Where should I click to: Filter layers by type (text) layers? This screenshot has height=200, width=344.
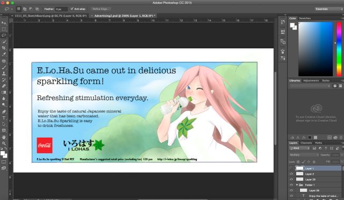[326, 148]
